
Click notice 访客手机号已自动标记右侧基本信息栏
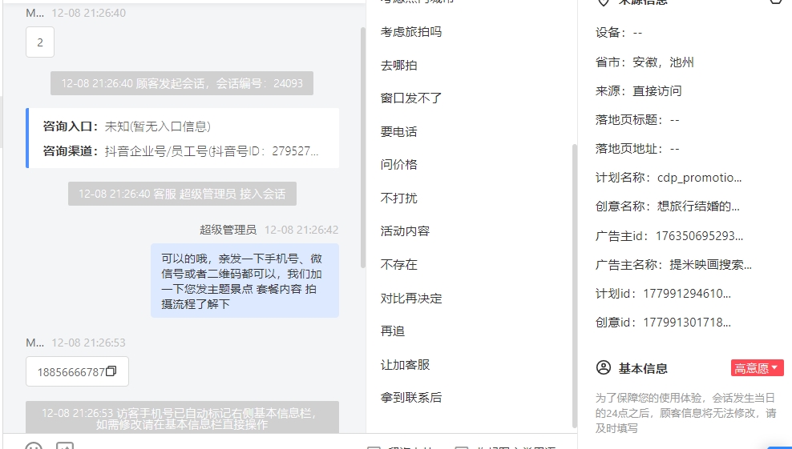[x=182, y=419]
